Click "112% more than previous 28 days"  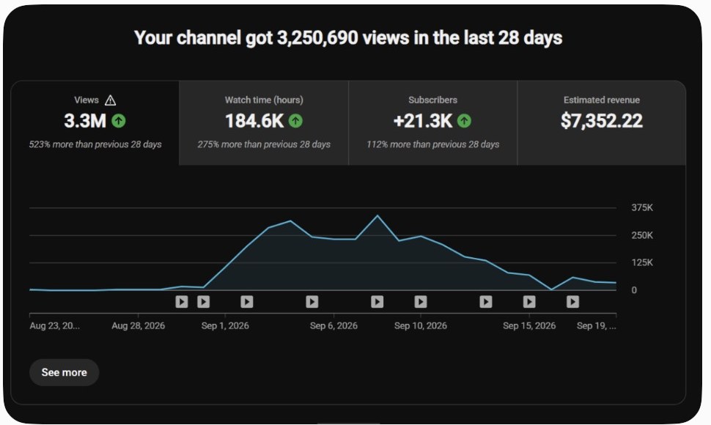coord(433,144)
